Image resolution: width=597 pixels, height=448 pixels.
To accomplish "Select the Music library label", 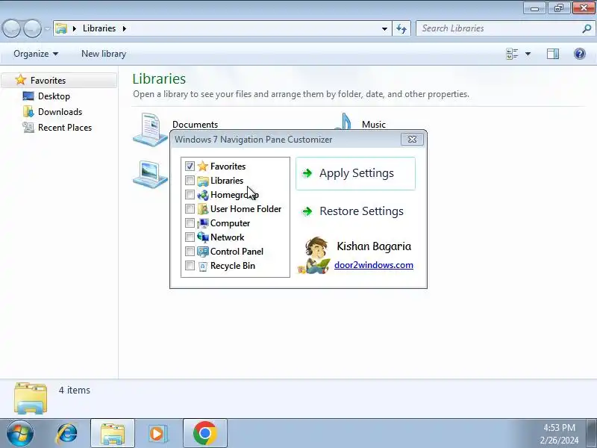I will point(374,125).
